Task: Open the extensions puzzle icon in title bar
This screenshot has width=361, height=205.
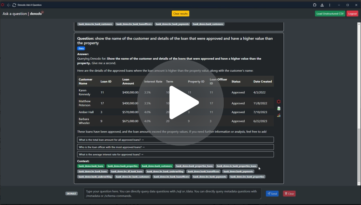Action: coord(315,5)
